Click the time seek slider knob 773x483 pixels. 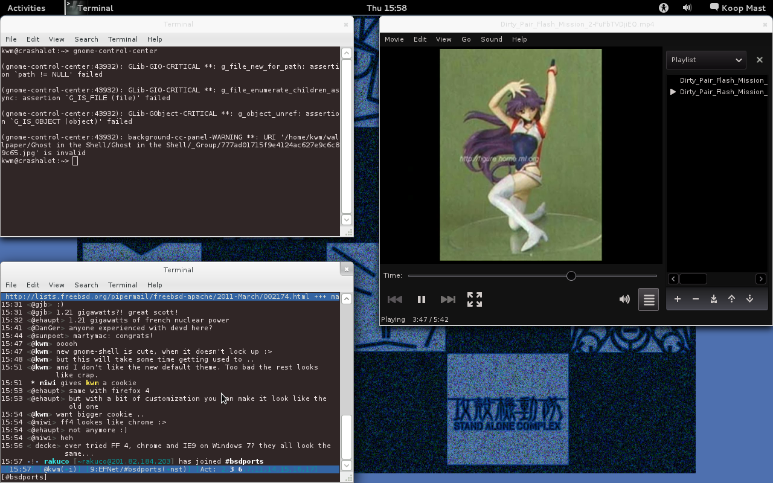pyautogui.click(x=571, y=276)
